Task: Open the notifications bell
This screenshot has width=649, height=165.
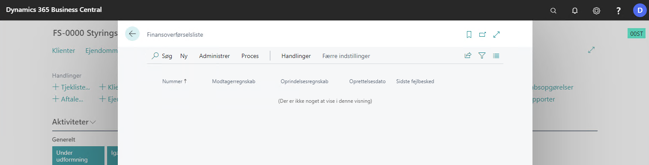Action: coord(575,11)
